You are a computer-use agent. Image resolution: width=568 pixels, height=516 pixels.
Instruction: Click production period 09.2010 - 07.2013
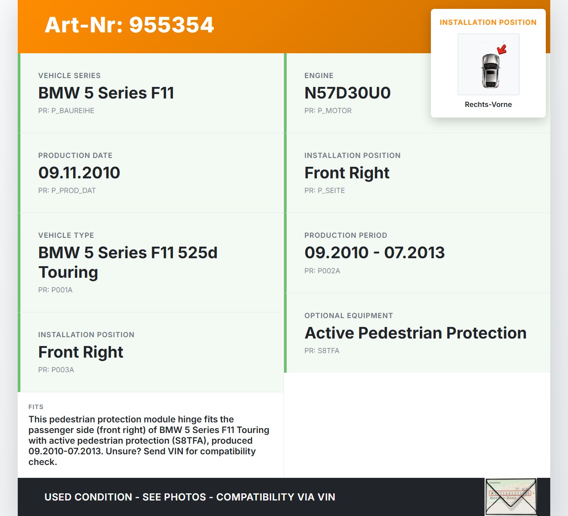click(374, 252)
